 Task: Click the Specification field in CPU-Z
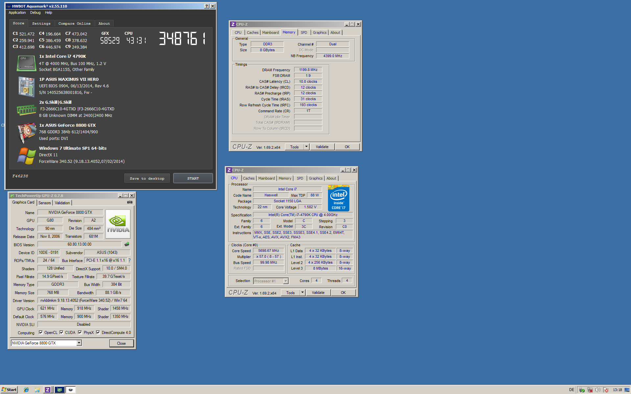(x=303, y=215)
